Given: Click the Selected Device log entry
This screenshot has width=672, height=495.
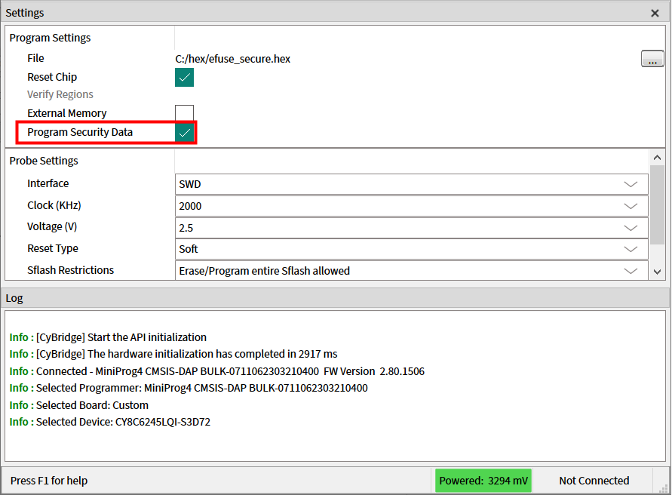Looking at the screenshot, I should coord(109,422).
